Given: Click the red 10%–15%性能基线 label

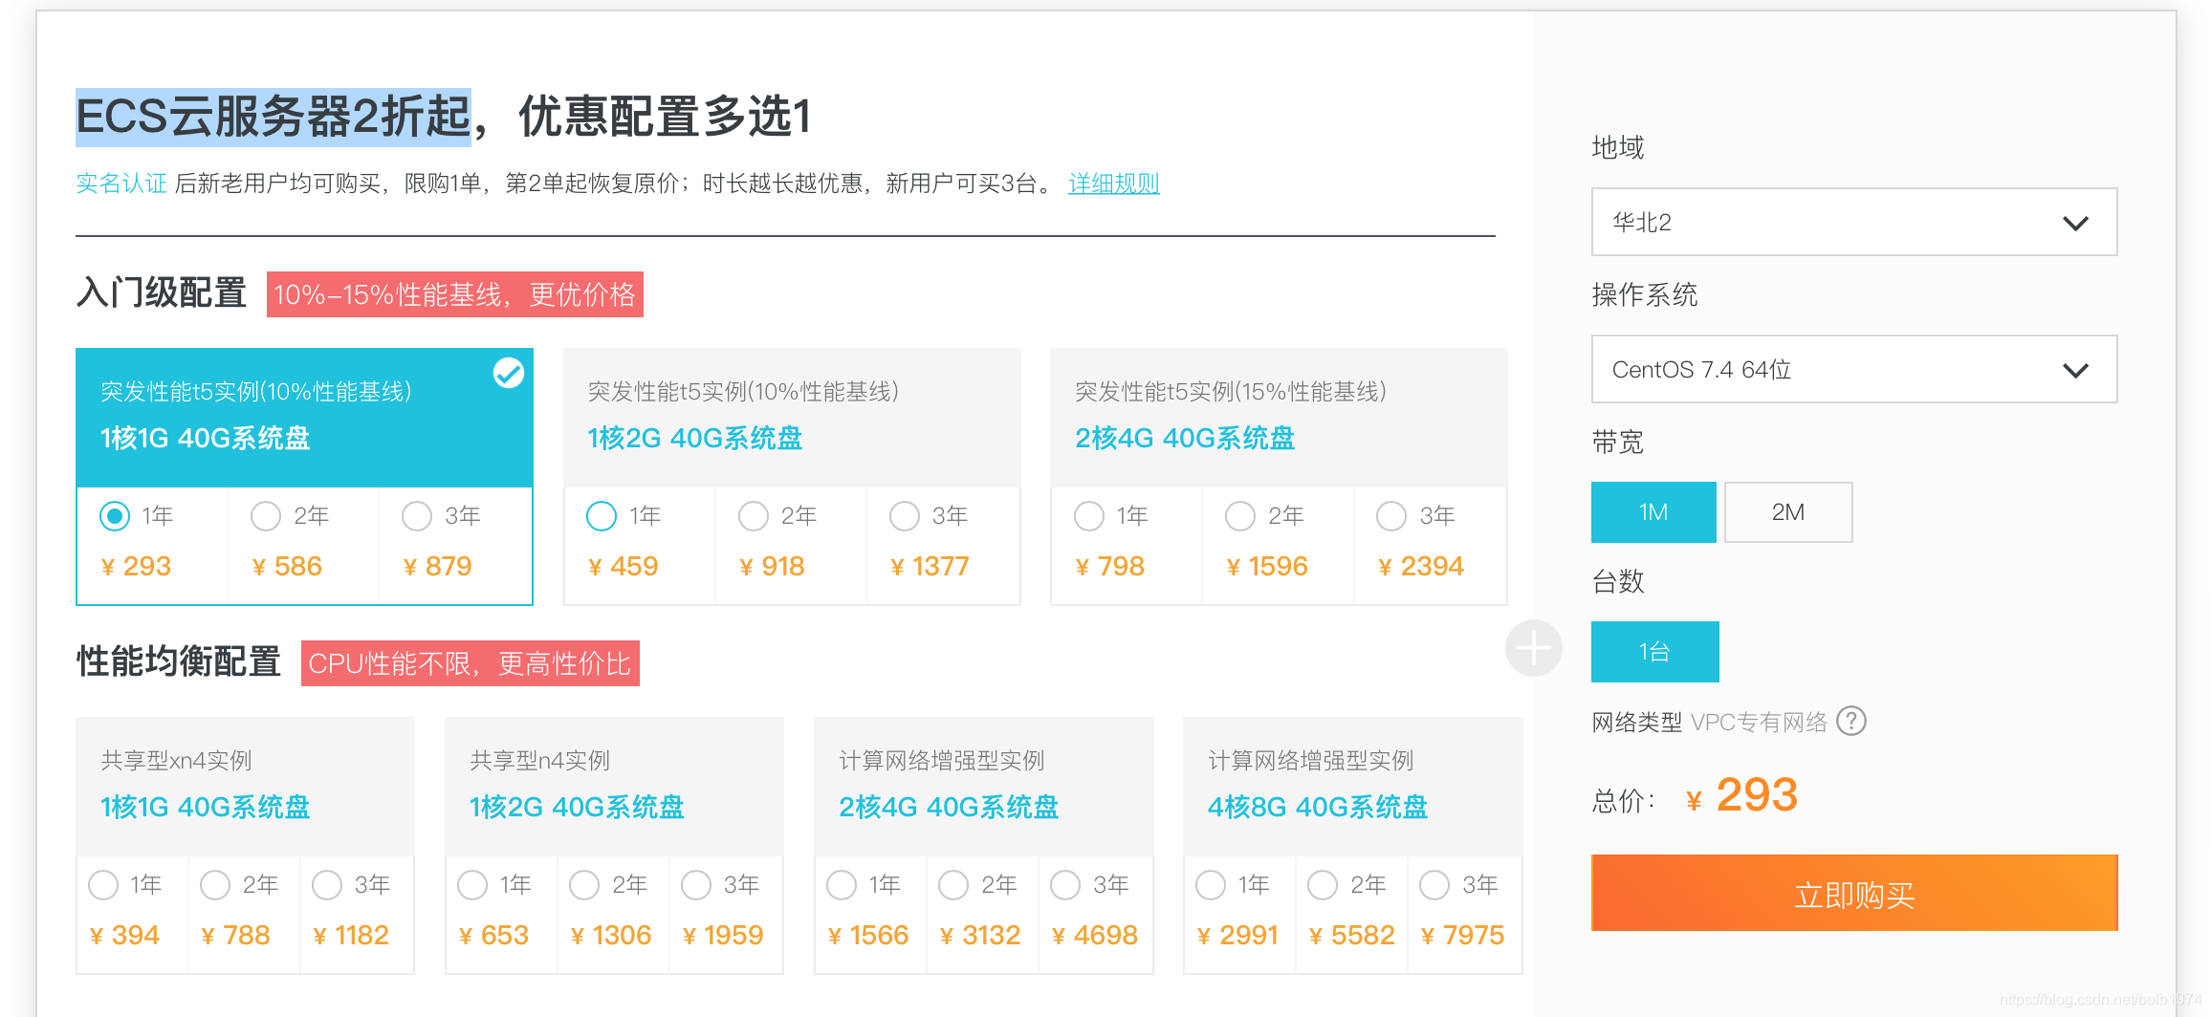Looking at the screenshot, I should click(x=455, y=294).
